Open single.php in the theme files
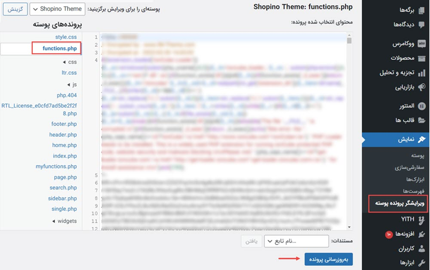The image size is (430, 270). pyautogui.click(x=64, y=209)
